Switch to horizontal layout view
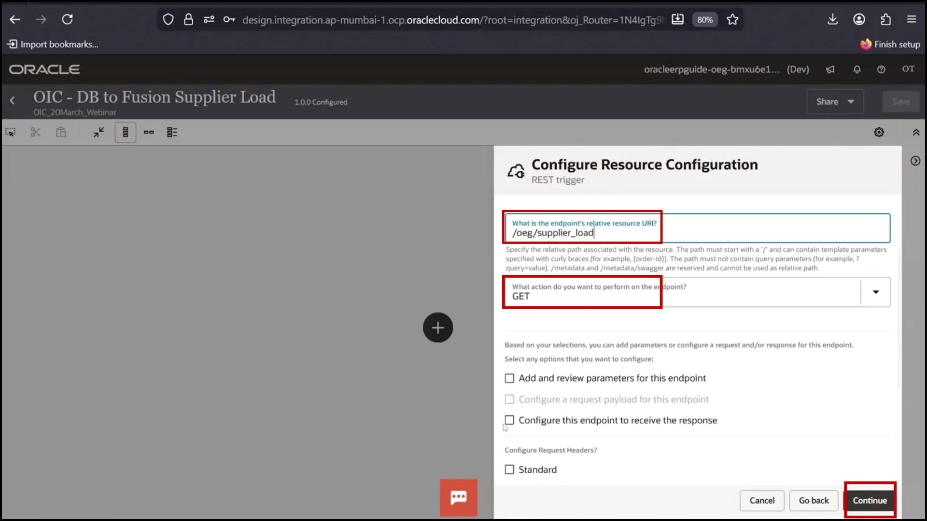The image size is (927, 521). pos(149,132)
